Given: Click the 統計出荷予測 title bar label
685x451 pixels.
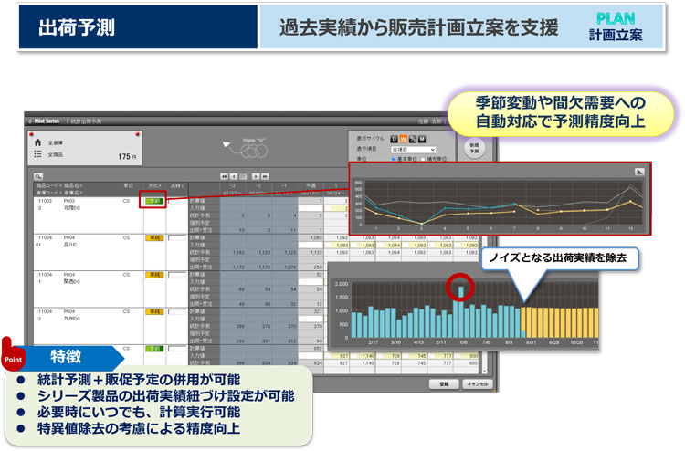Looking at the screenshot, I should click(86, 121).
